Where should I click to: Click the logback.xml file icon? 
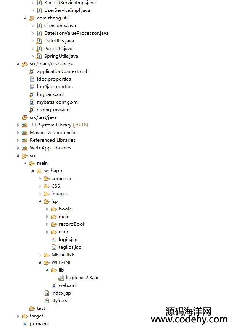pyautogui.click(x=32, y=95)
